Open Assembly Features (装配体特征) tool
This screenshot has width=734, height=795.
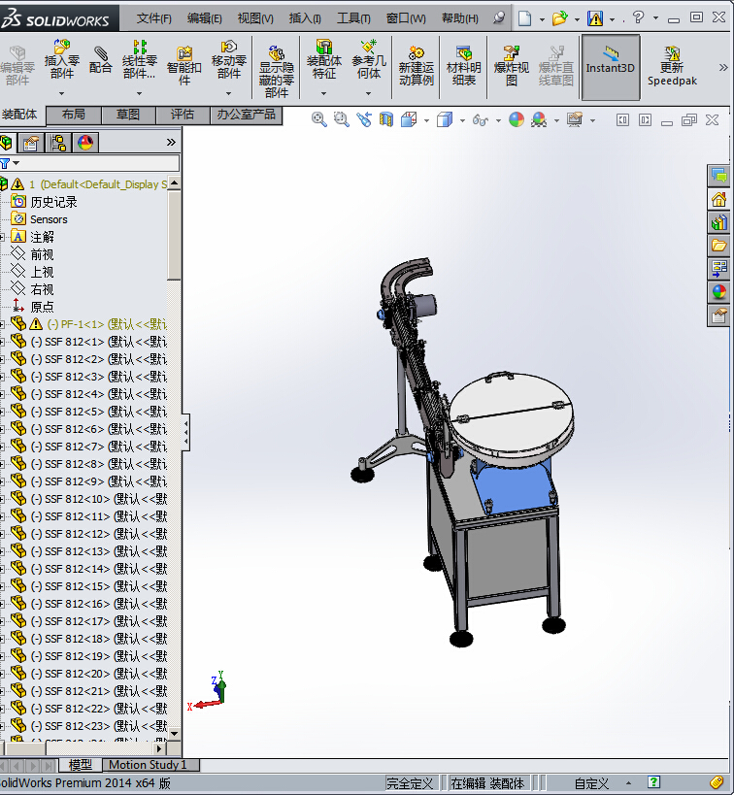[x=323, y=60]
